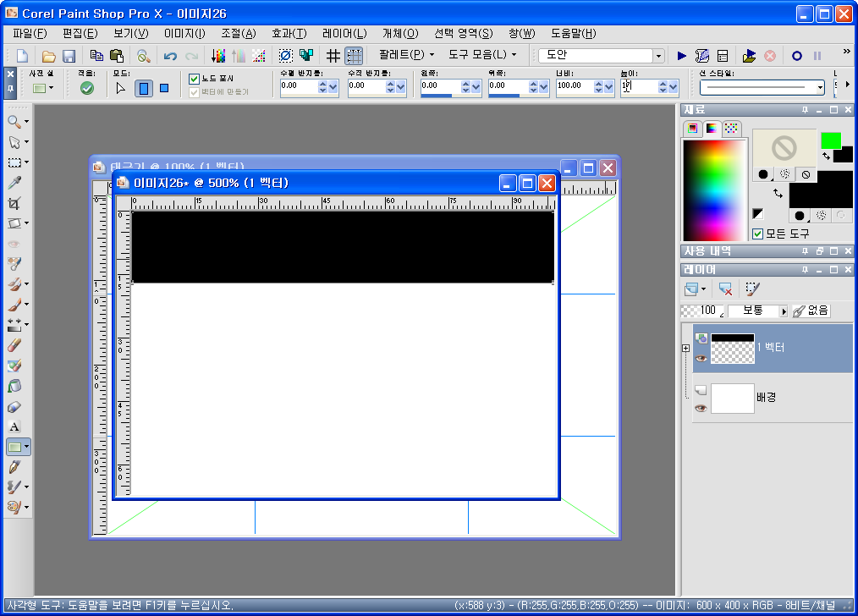This screenshot has height=616, width=858.
Task: Switch to the frame color tab in materials
Action: [x=693, y=128]
